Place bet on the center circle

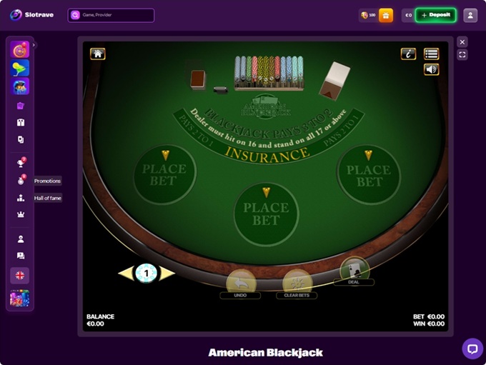267,214
